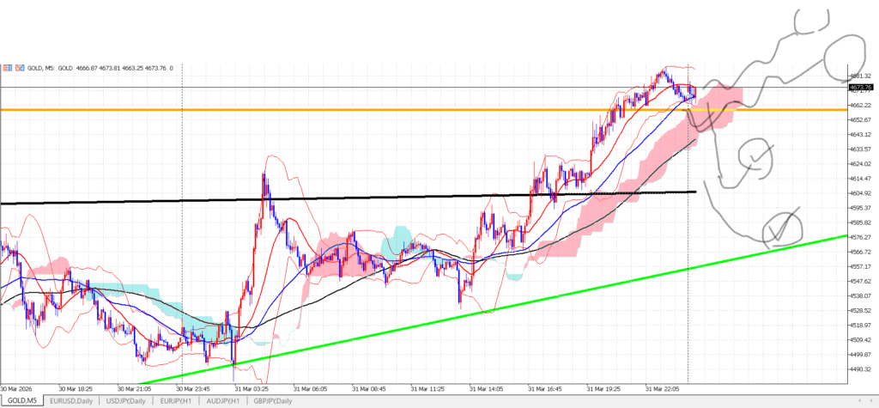Image resolution: width=879 pixels, height=408 pixels.
Task: Switch to the GOLD,M5 chart tab
Action: 22,400
